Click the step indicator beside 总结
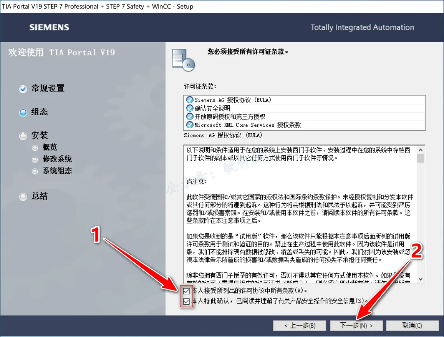This screenshot has height=337, width=444. pos(23,197)
